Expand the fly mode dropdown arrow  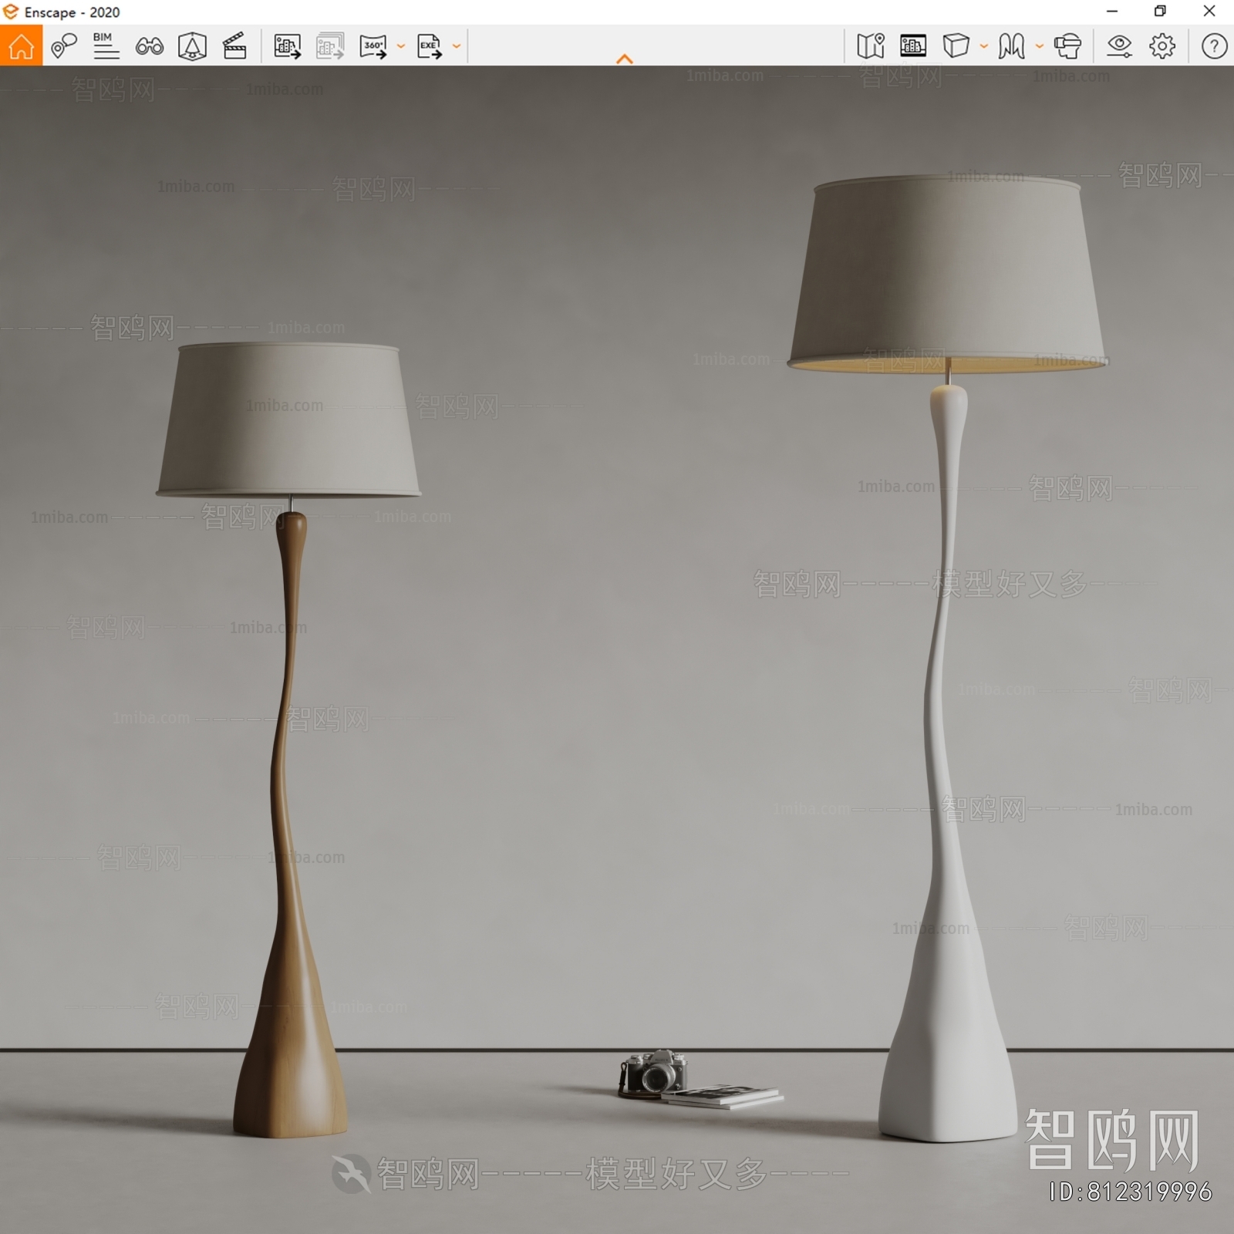(x=1040, y=46)
